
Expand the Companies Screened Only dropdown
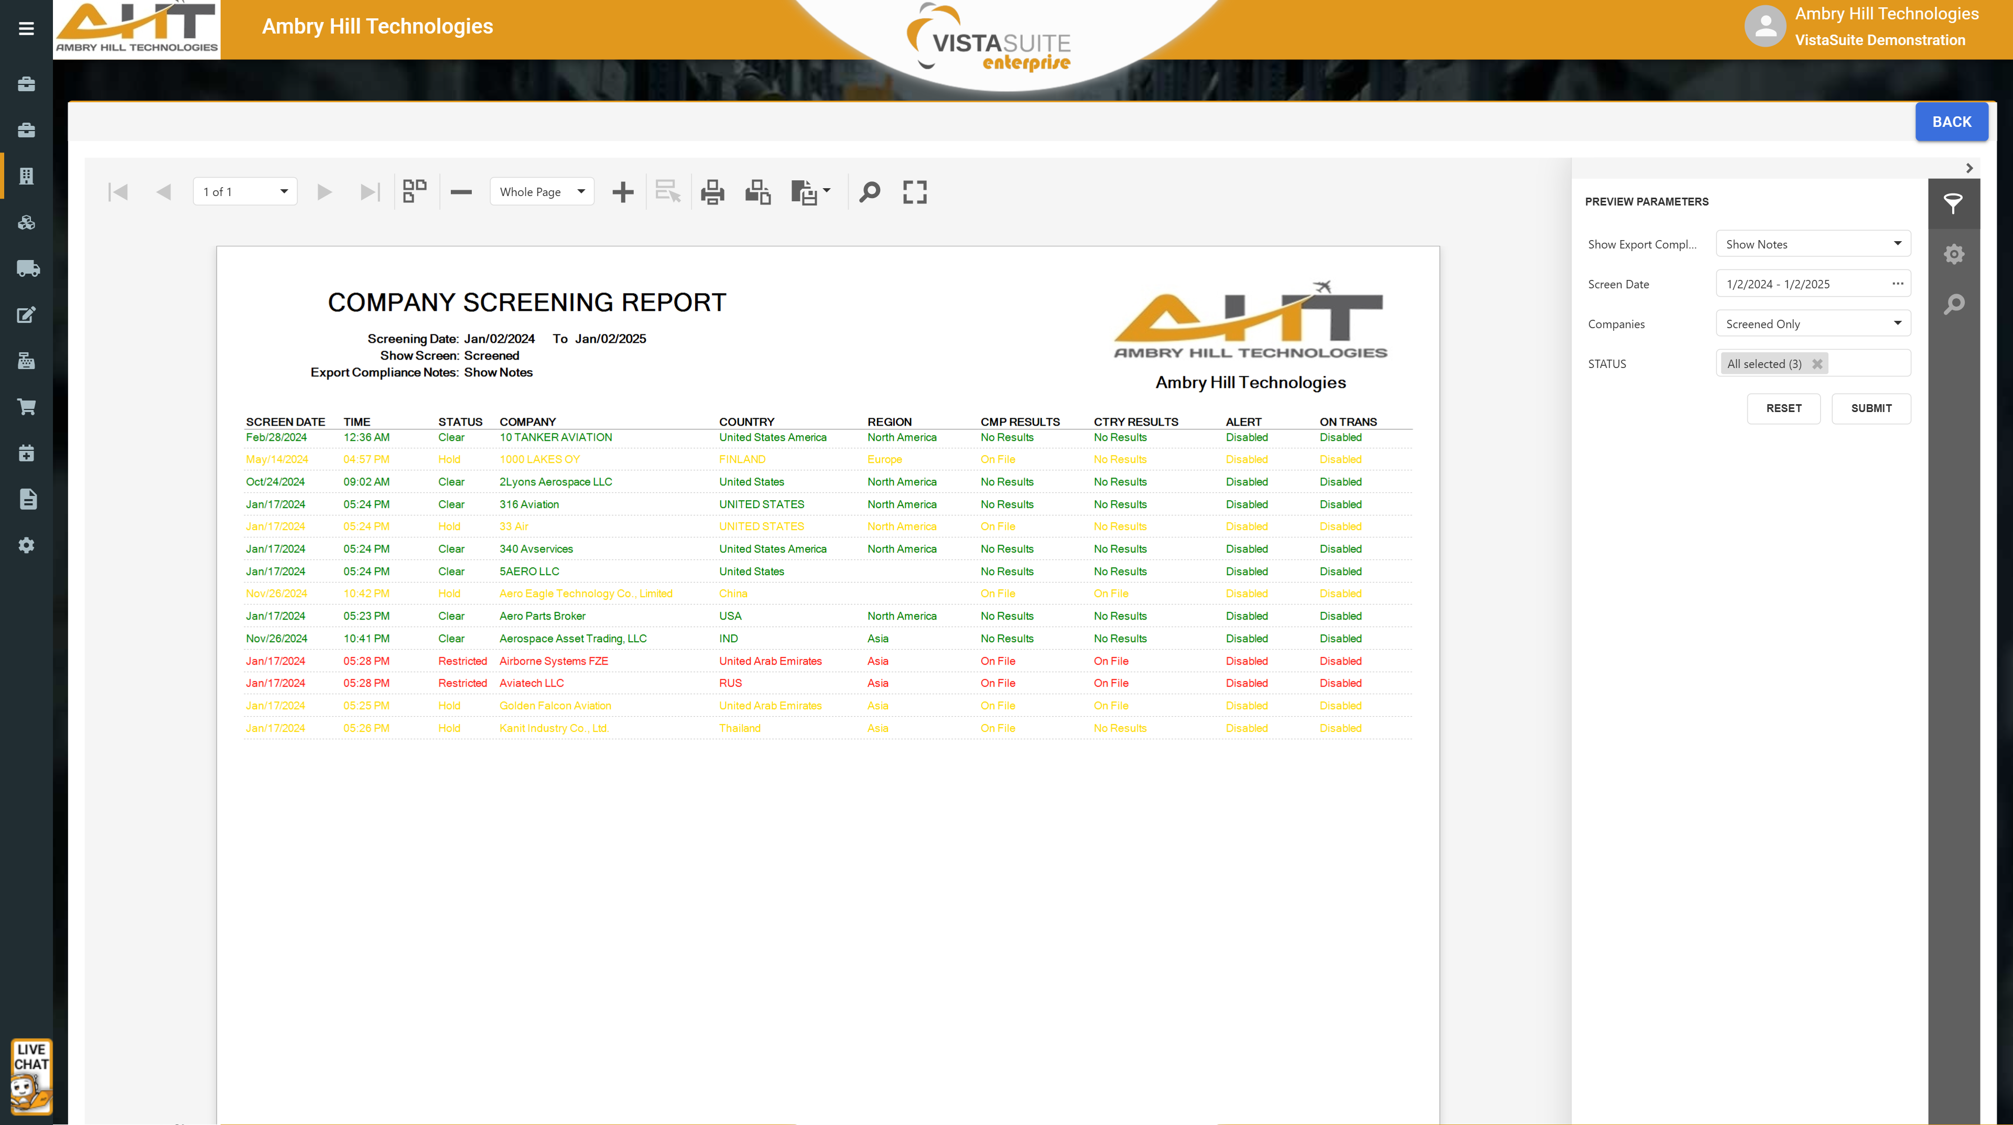(x=1897, y=323)
